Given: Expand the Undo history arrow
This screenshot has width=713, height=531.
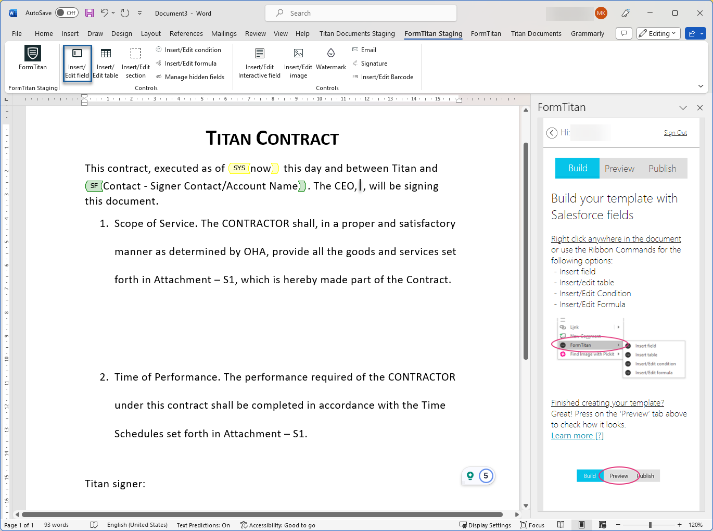Looking at the screenshot, I should pyautogui.click(x=113, y=13).
